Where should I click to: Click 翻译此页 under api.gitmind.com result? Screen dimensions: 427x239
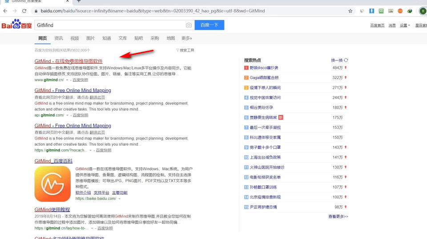tap(97, 97)
